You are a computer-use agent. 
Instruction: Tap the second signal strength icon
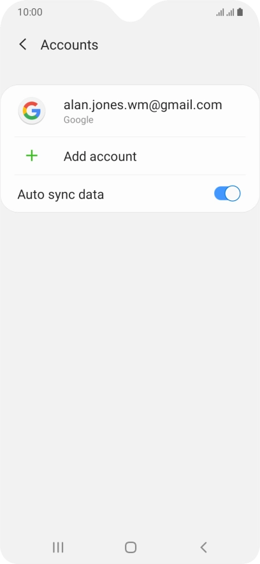tap(230, 13)
